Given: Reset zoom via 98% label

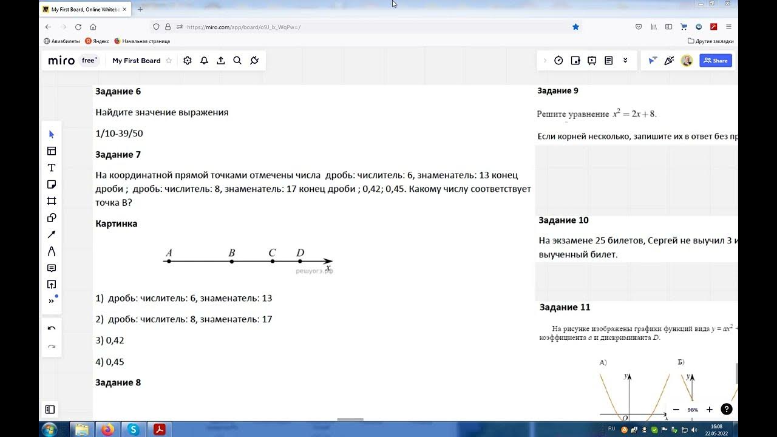Looking at the screenshot, I should coord(693,410).
